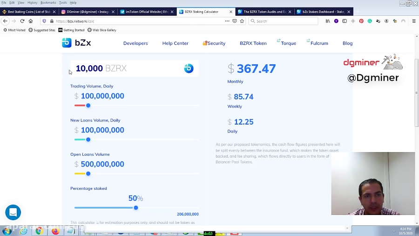Bookmark this page with the star
Image resolution: width=419 pixels, height=236 pixels.
tap(242, 21)
